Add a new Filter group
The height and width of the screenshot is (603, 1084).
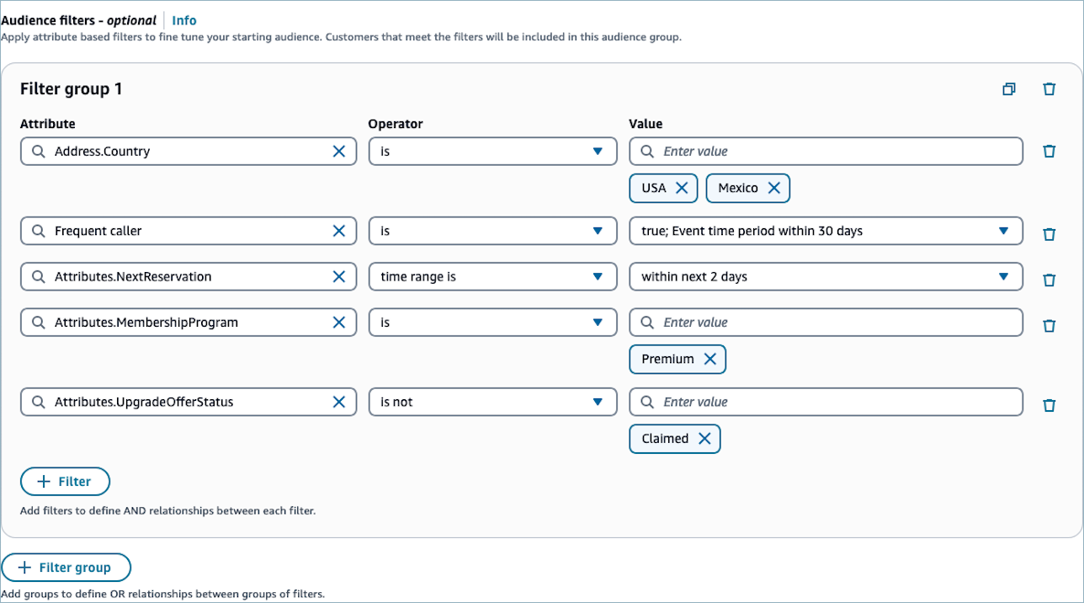click(x=66, y=568)
